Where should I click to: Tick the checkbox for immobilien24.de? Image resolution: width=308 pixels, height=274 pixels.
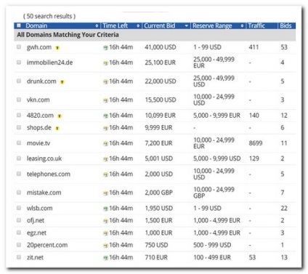pos(19,63)
